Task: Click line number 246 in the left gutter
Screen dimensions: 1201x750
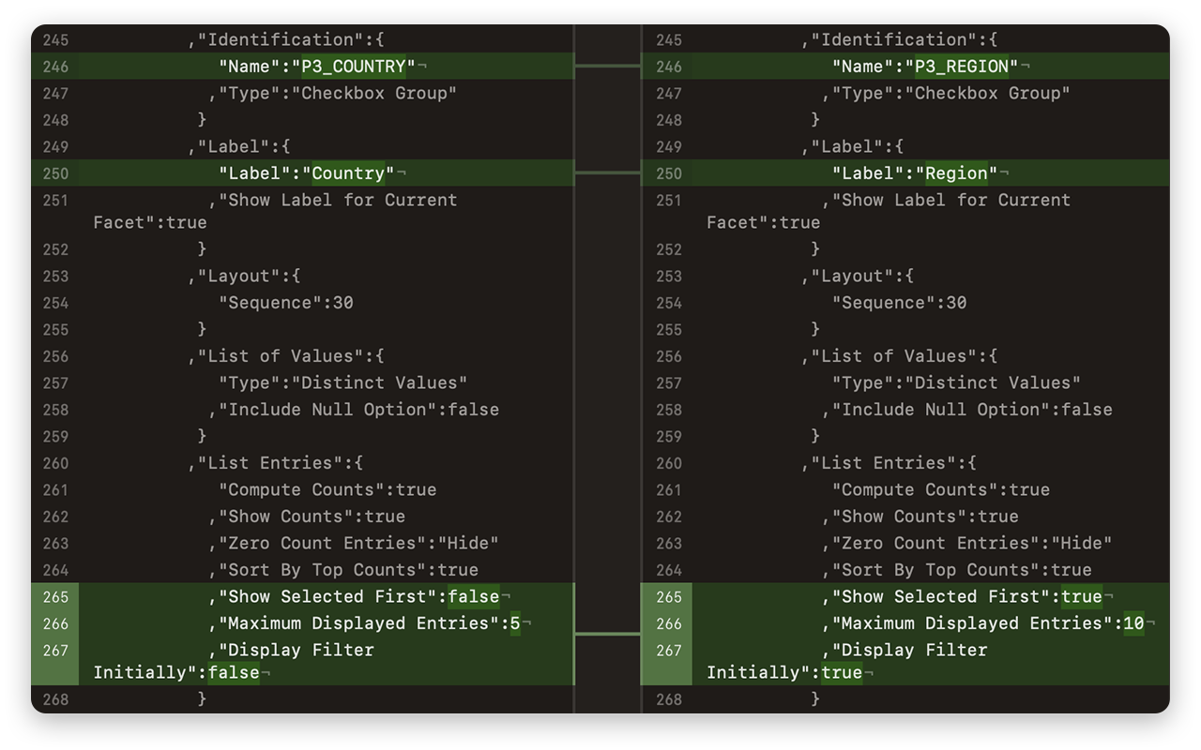Action: pyautogui.click(x=54, y=66)
